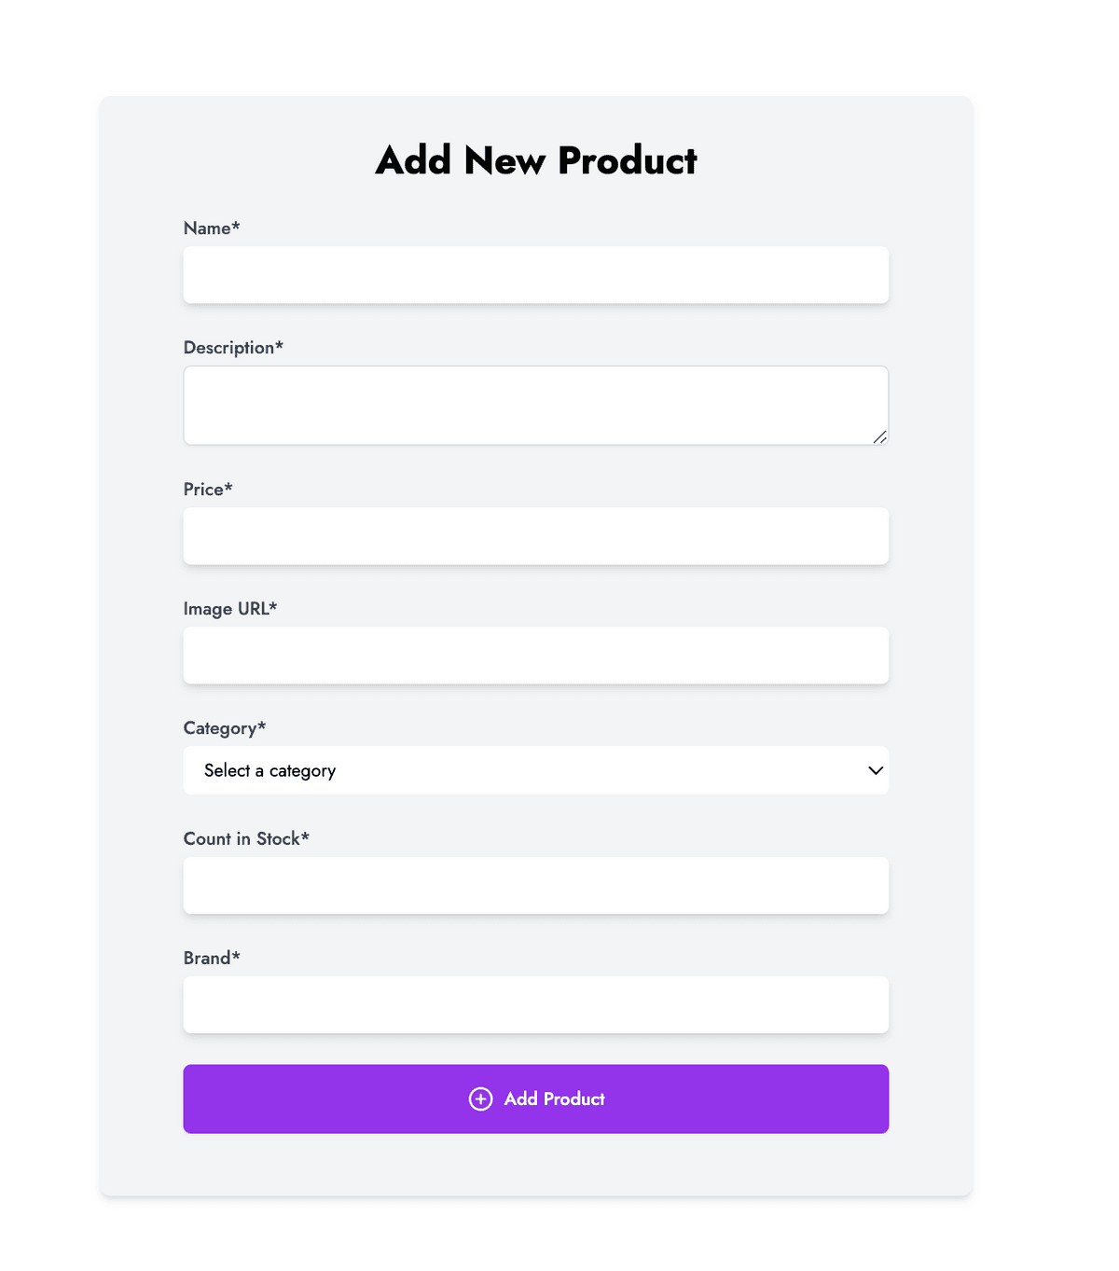1119x1271 pixels.
Task: Click the Category* label text
Action: coord(225,728)
